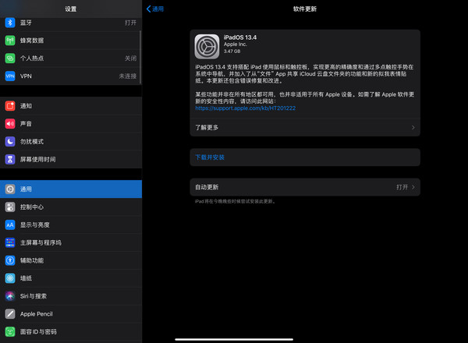
Task: Tap the iPadOS 13.4 title text
Action: tap(240, 37)
